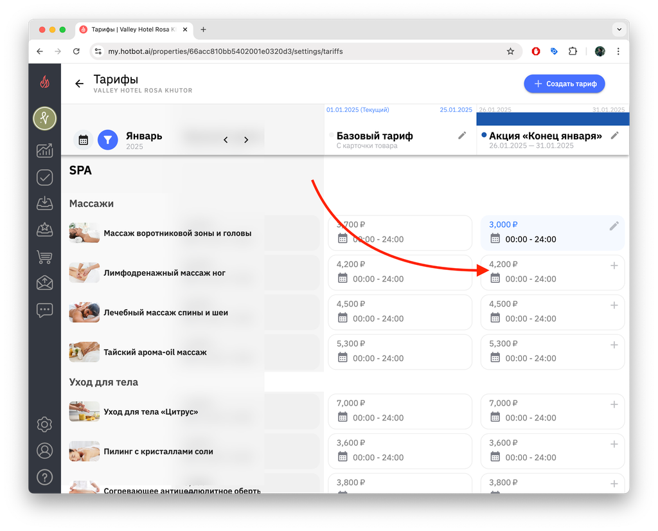Image resolution: width=658 pixels, height=531 pixels.
Task: Open the Valley Hotel property avatar
Action: [44, 118]
